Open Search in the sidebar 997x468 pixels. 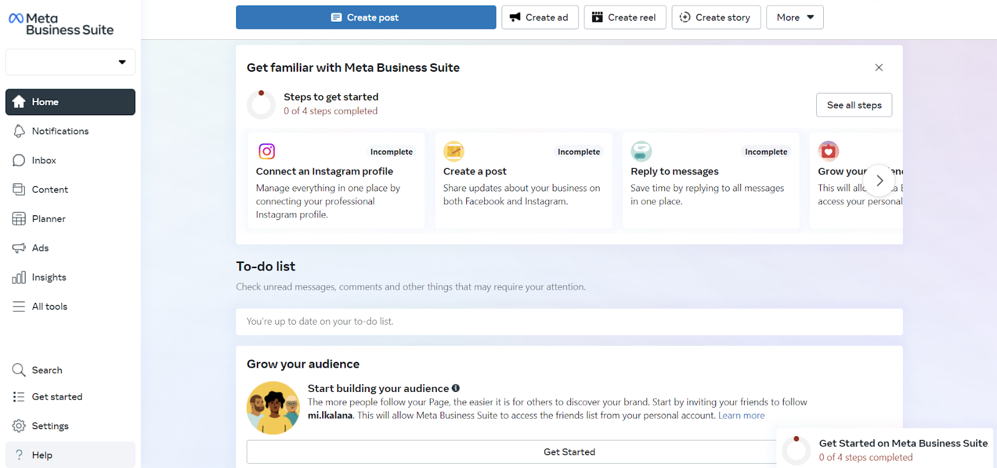coord(70,371)
